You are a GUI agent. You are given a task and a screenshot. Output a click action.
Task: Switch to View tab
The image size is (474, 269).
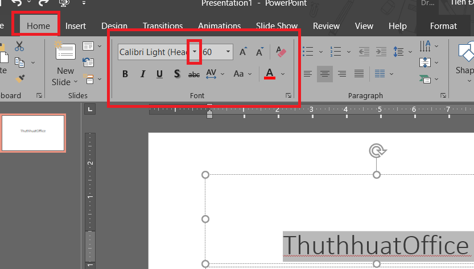[x=364, y=26]
